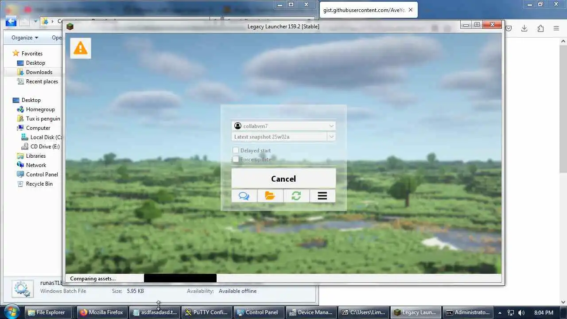Switch to Device Manager taskbar button
The height and width of the screenshot is (319, 567).
311,312
